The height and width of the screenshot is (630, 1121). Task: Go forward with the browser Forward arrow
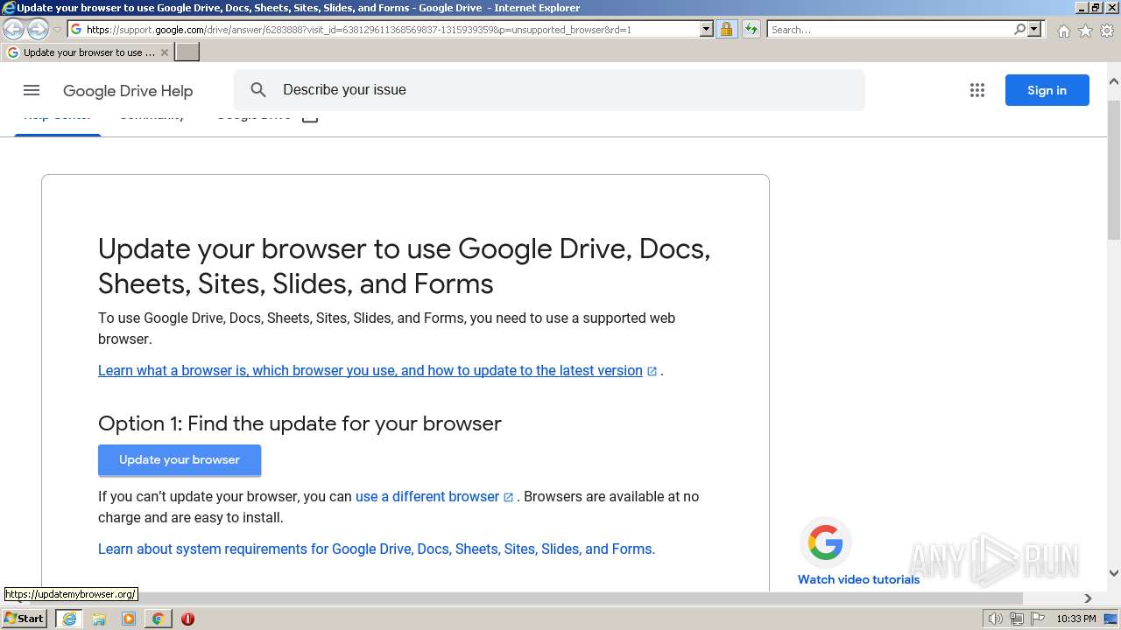pos(38,30)
